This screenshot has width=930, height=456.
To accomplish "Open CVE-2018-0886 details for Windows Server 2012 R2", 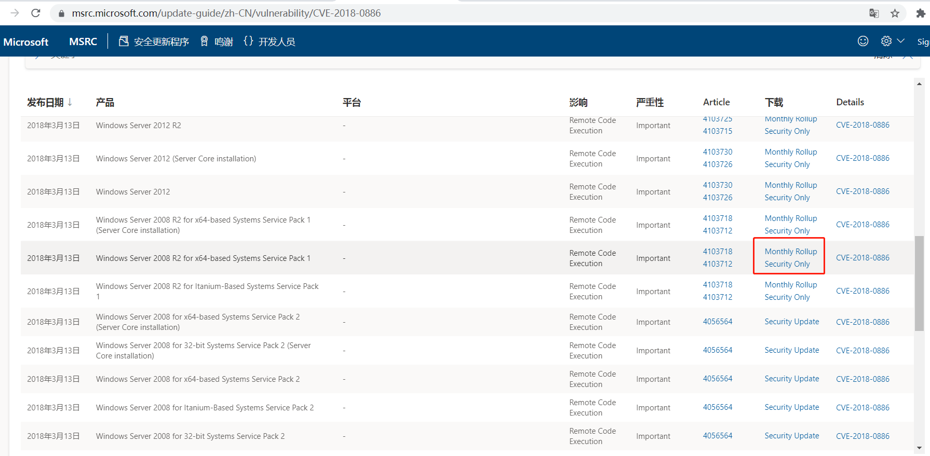I will [x=862, y=125].
